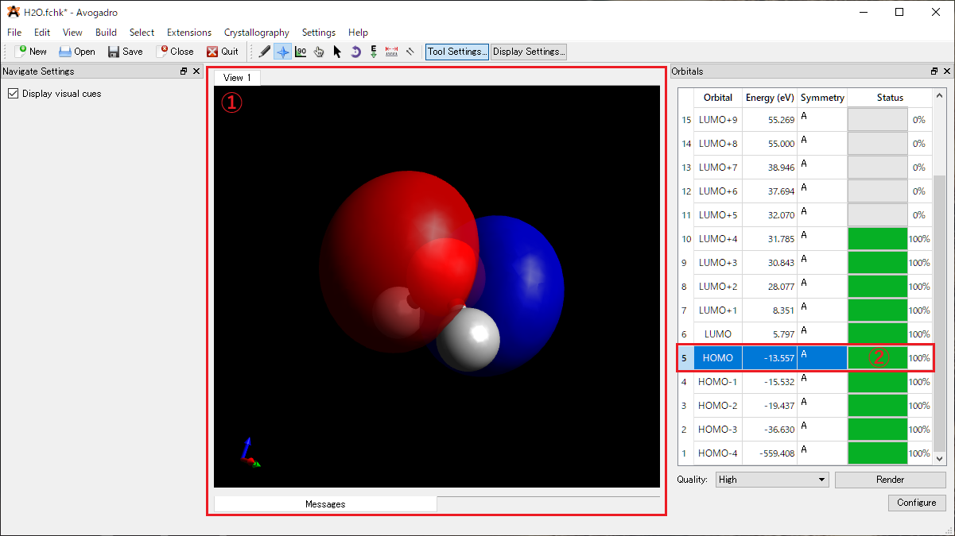
Task: Create a new molecule via the New icon
Action: (x=31, y=51)
